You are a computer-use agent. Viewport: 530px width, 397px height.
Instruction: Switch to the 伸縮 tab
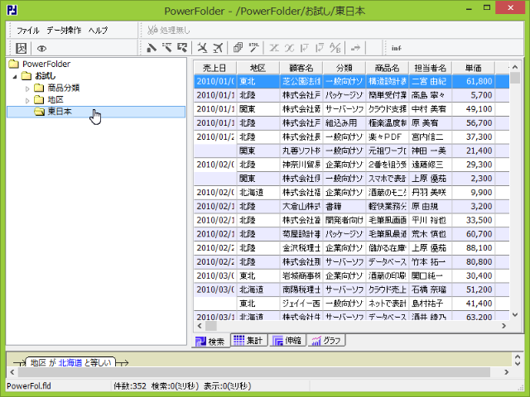pos(287,340)
